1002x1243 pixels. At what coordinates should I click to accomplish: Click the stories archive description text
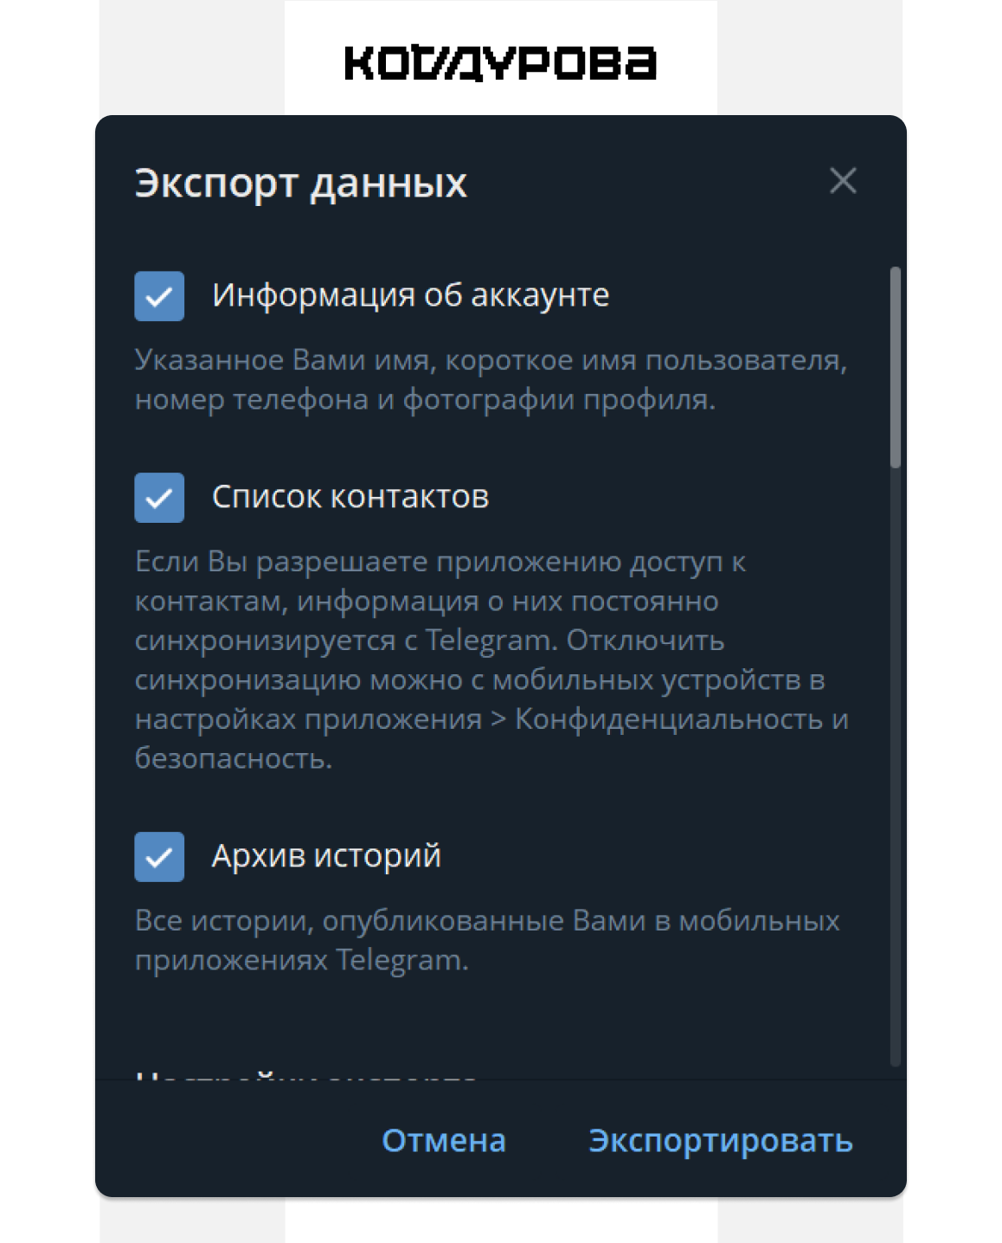point(487,940)
